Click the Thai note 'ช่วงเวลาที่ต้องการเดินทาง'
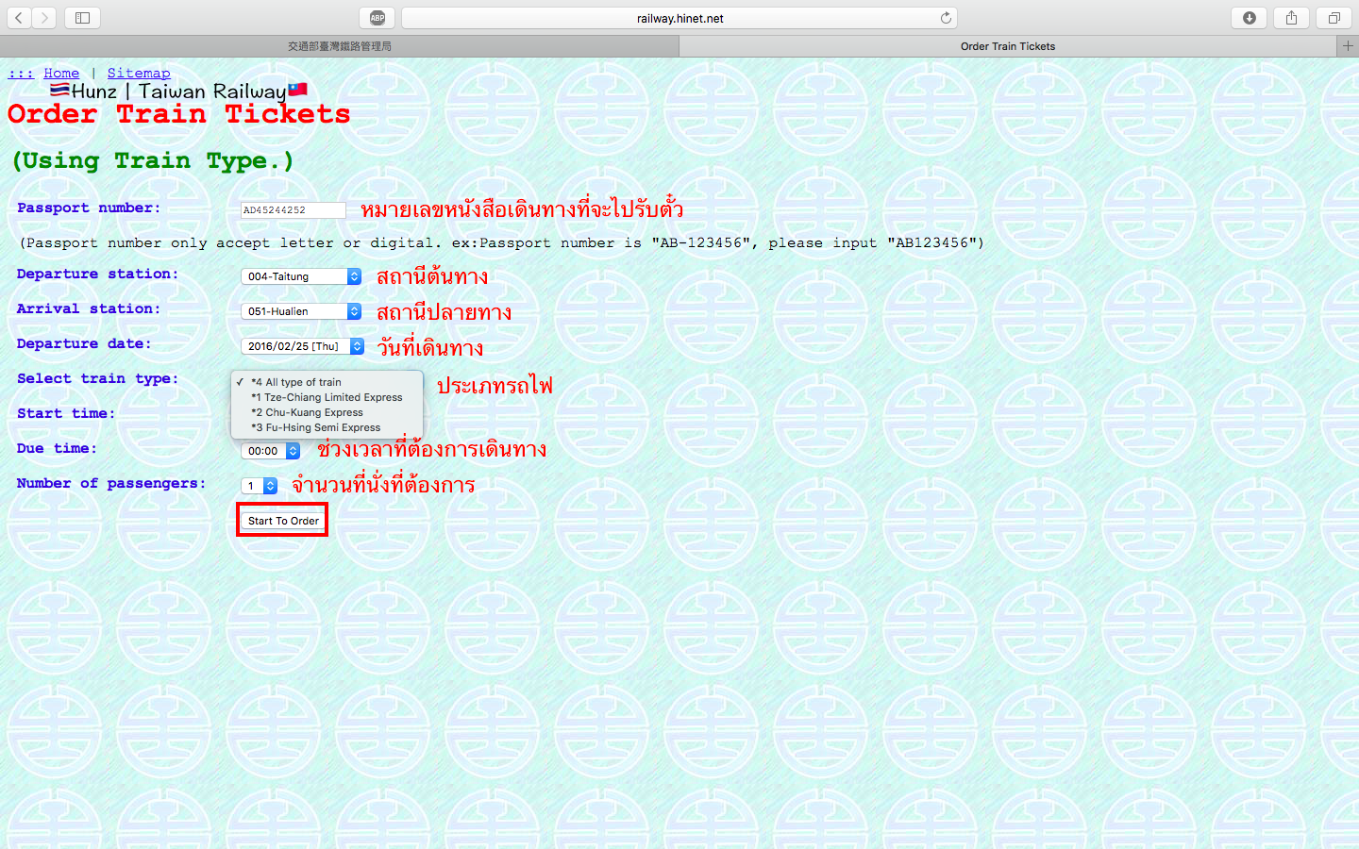This screenshot has width=1359, height=849. click(x=432, y=450)
